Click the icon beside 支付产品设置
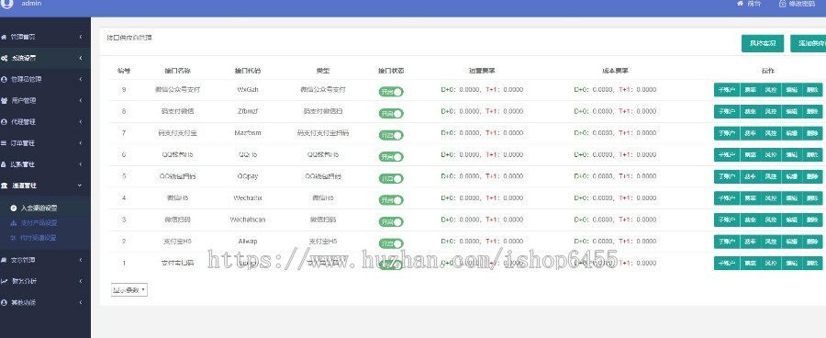This screenshot has width=826, height=338. click(x=14, y=222)
